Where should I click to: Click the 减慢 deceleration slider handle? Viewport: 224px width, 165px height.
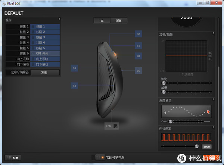coord(164,92)
